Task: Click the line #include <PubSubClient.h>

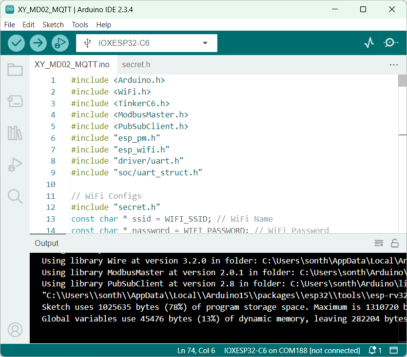Action: click(130, 126)
